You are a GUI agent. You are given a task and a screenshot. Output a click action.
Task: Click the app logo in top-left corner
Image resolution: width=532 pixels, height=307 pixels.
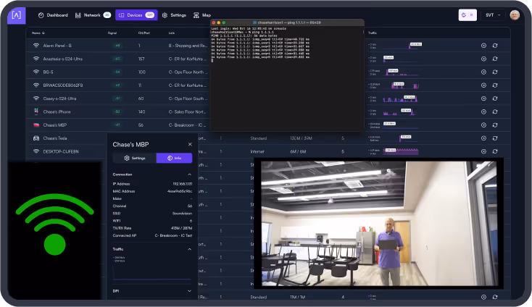pos(16,15)
